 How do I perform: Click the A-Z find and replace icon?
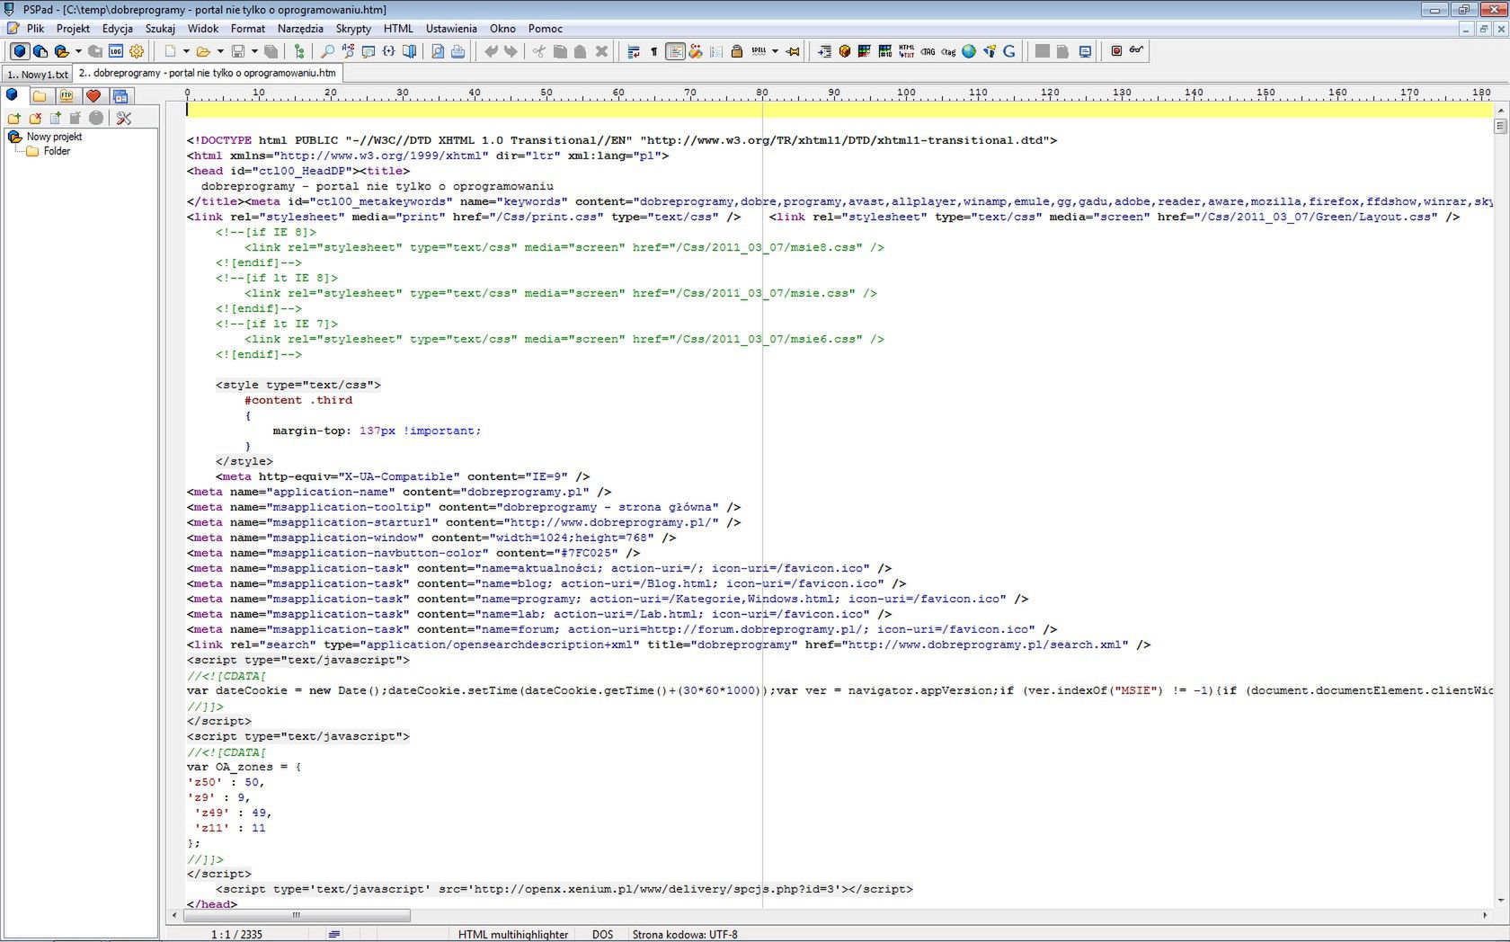(348, 51)
